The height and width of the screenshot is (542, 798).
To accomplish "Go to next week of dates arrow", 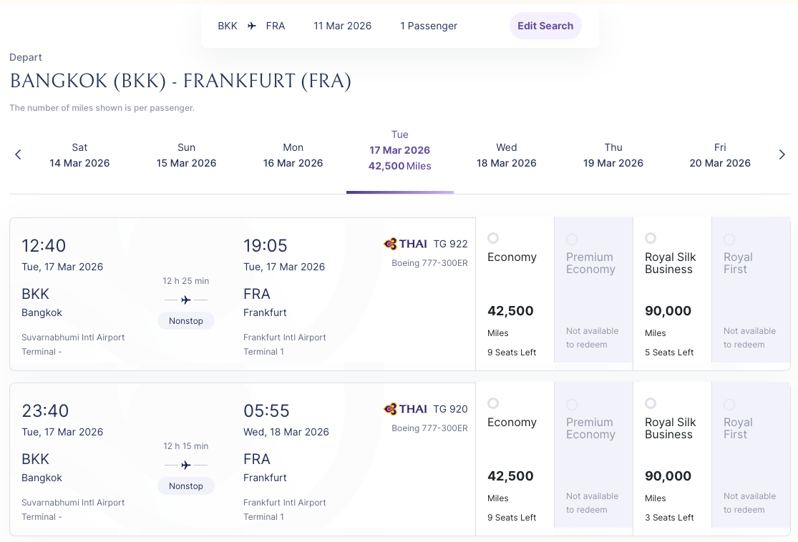I will pyautogui.click(x=782, y=154).
